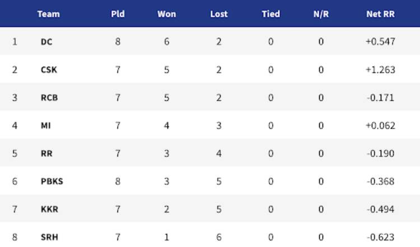
Task: Open the SRH team name
Action: pyautogui.click(x=49, y=237)
